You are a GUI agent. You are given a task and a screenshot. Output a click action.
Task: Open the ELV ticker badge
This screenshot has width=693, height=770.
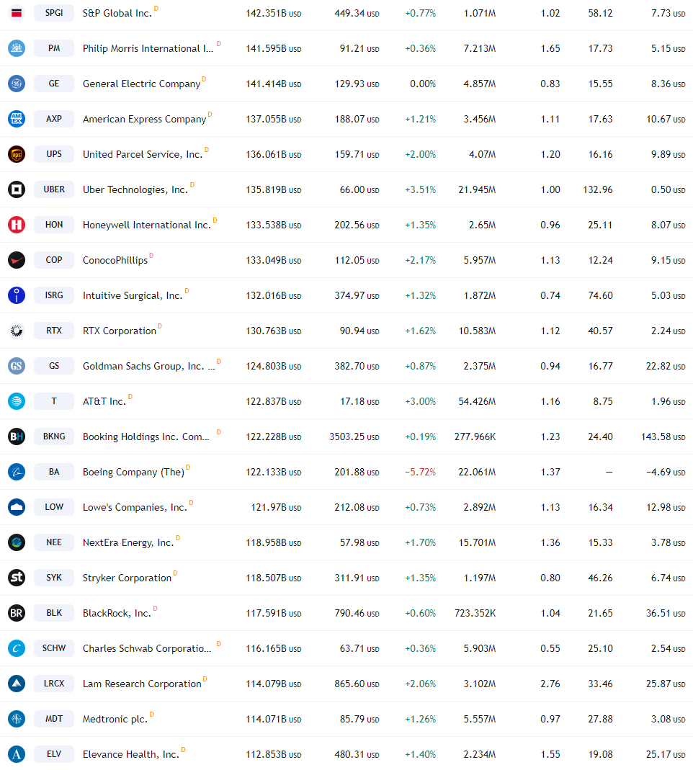[54, 754]
